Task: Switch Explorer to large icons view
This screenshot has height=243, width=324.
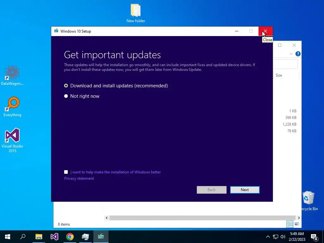Action: [297, 224]
